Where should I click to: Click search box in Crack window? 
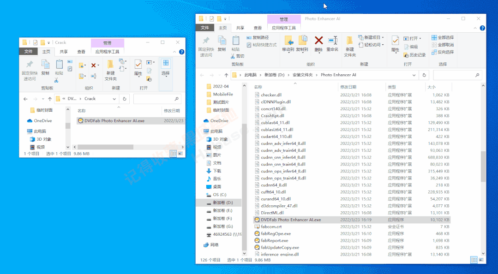point(157,99)
